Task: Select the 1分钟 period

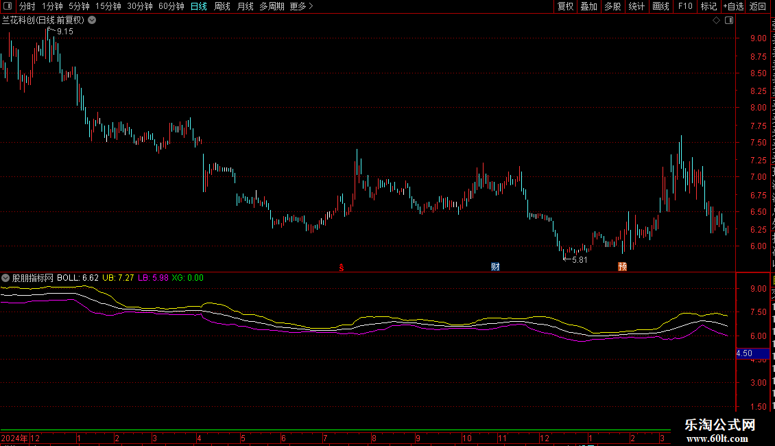Action: click(x=52, y=6)
